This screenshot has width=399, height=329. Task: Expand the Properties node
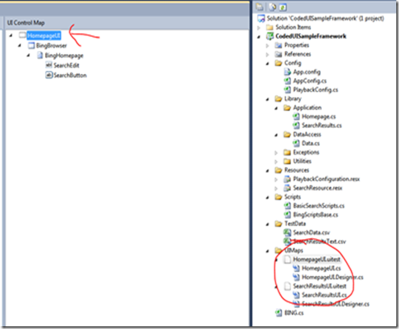[x=267, y=46]
